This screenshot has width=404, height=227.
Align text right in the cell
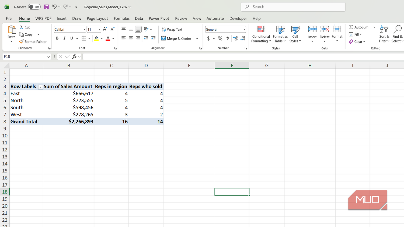138,38
